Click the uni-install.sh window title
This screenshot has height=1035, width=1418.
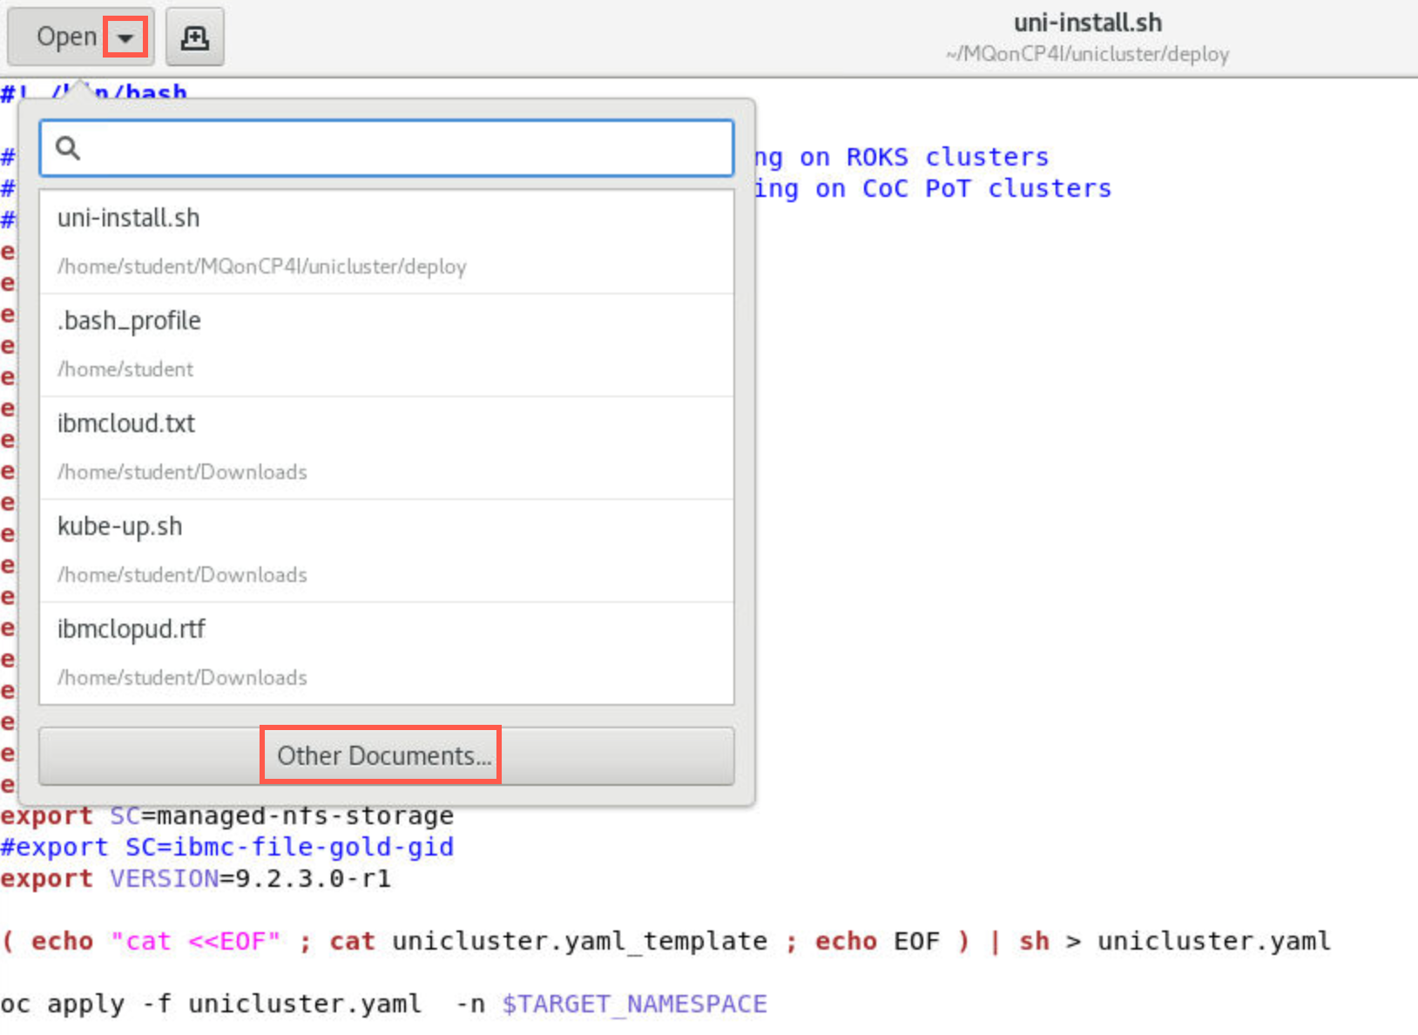point(1088,23)
